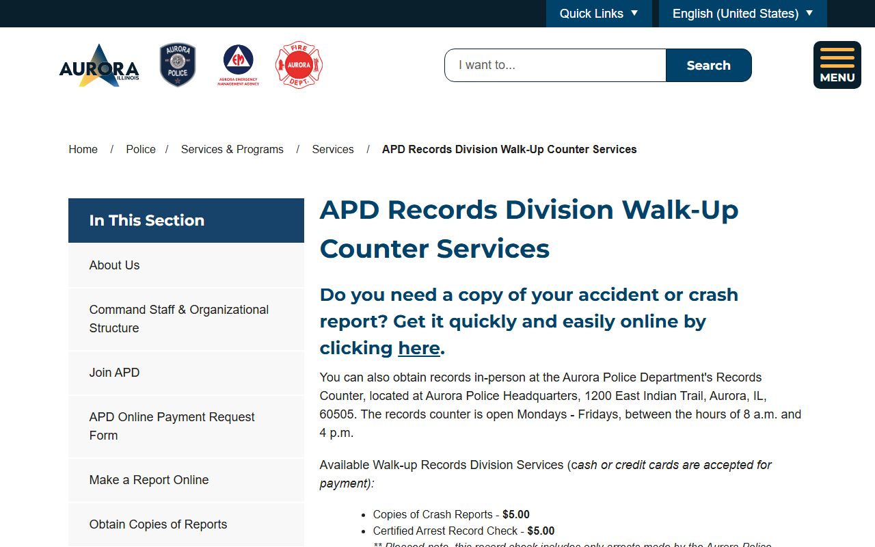The height and width of the screenshot is (547, 875).
Task: Click the Search button
Action: (709, 65)
